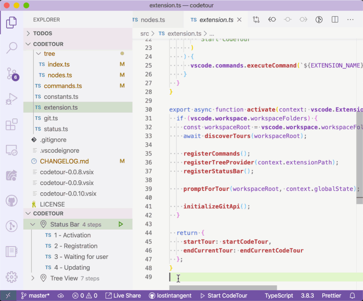Viewport: 363px width, 301px height.
Task: Open the editor More Actions ellipsis
Action: click(351, 20)
